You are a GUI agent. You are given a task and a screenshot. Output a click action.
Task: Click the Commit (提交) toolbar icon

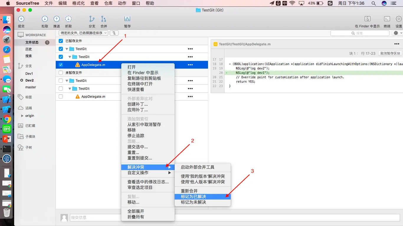tap(21, 19)
